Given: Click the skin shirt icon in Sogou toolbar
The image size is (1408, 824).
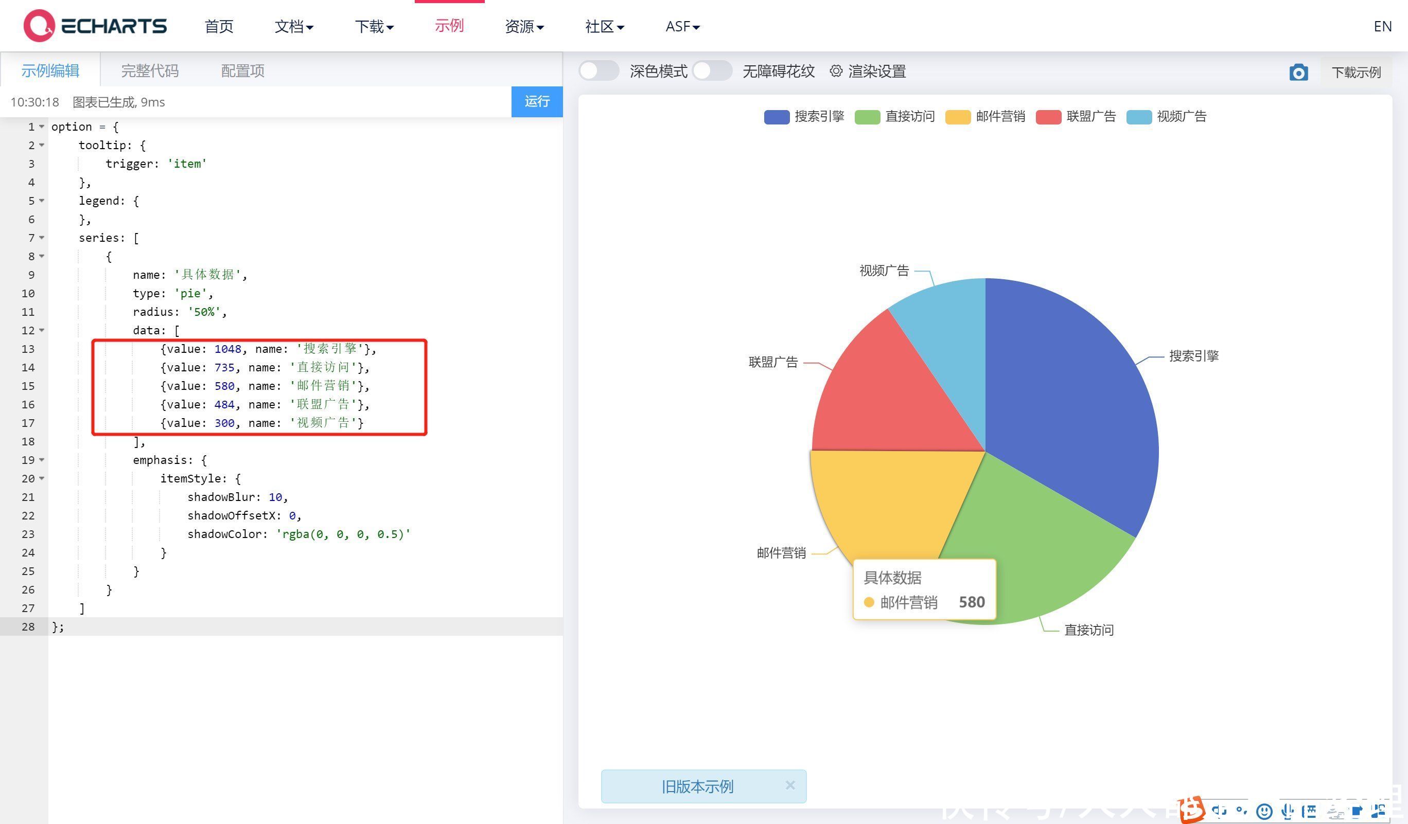Looking at the screenshot, I should [1356, 811].
